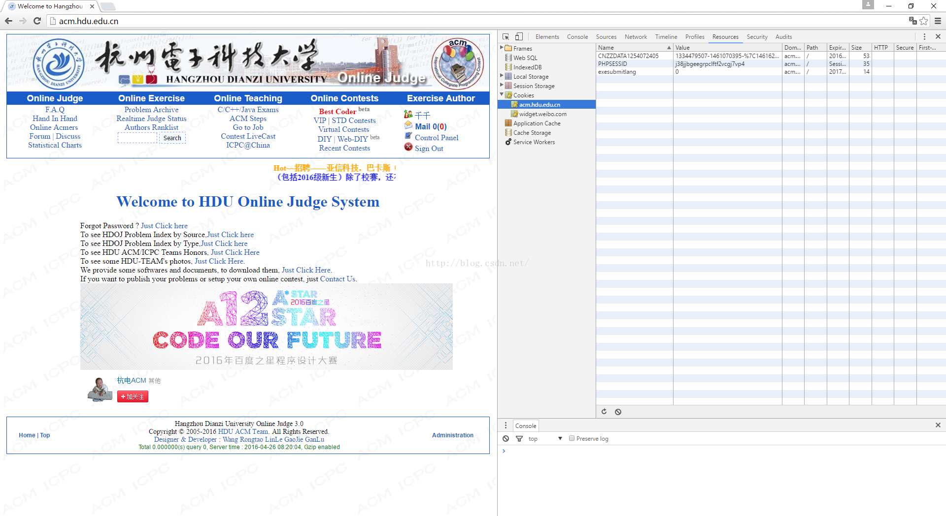
Task: Close the console drawer
Action: coord(938,425)
